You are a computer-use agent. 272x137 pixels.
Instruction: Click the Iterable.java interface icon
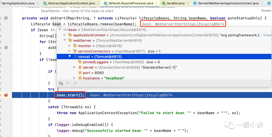click(163, 3)
